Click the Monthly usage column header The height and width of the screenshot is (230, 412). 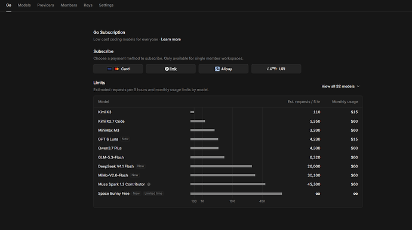[345, 102]
